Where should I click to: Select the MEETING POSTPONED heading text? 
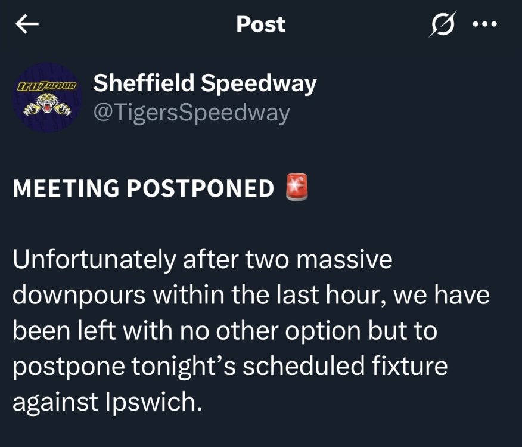[x=144, y=188]
